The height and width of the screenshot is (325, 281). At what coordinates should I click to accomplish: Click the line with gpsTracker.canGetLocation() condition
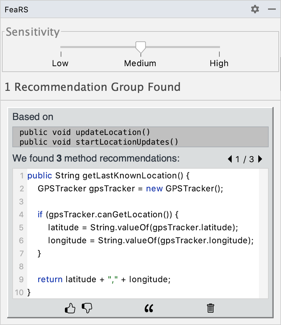(108, 214)
